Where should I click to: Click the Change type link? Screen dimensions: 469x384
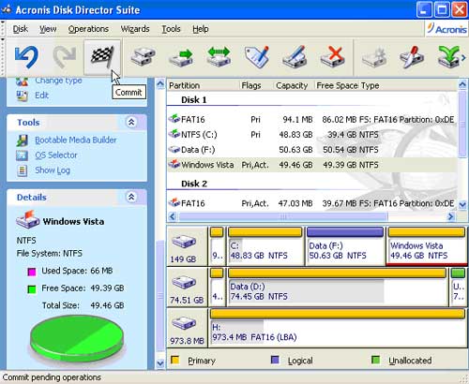click(58, 81)
